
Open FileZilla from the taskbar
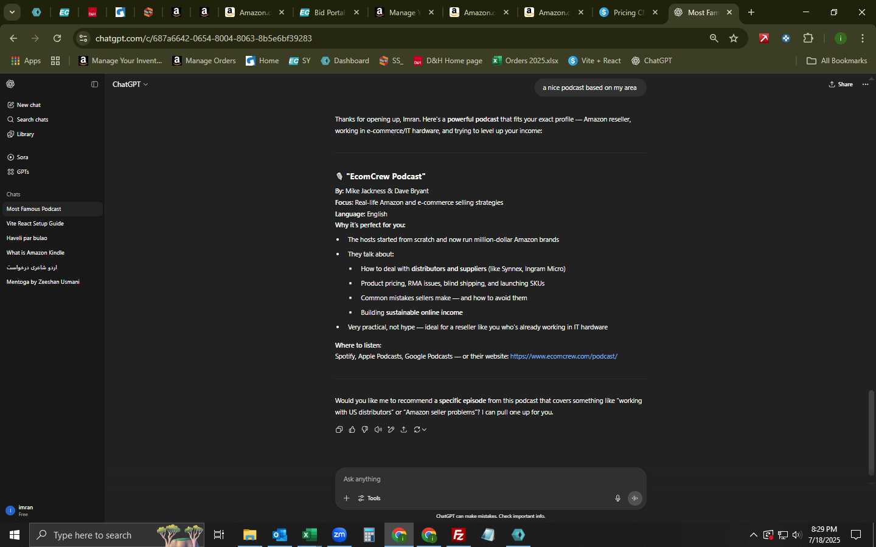(459, 535)
